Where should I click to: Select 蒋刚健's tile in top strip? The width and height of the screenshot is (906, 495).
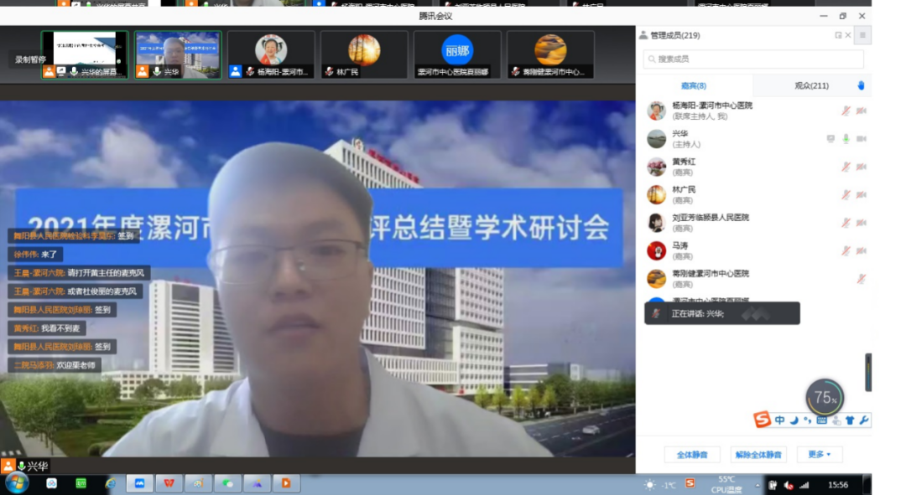pyautogui.click(x=550, y=54)
